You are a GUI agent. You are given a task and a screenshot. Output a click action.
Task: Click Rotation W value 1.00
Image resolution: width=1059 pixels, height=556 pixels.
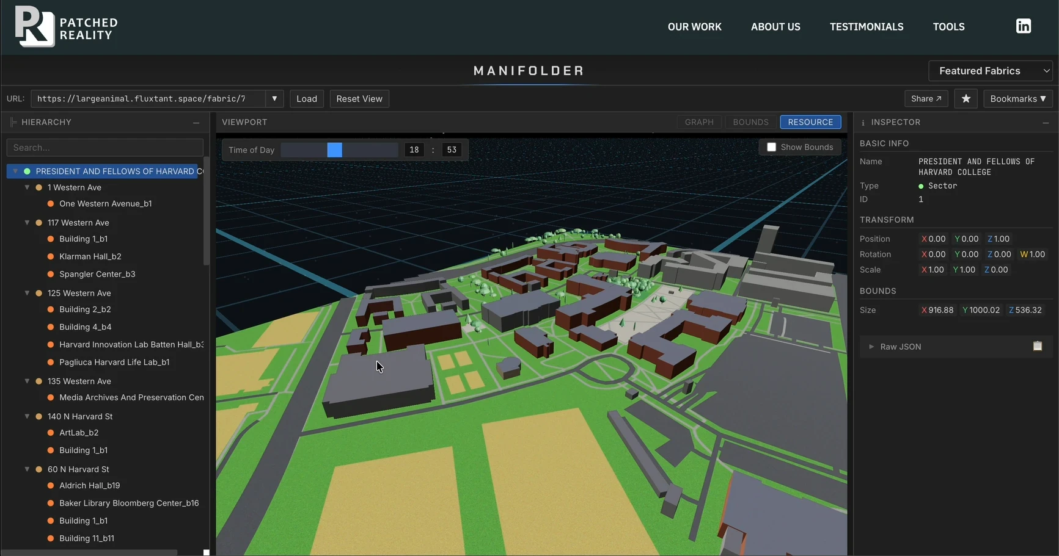point(1033,255)
